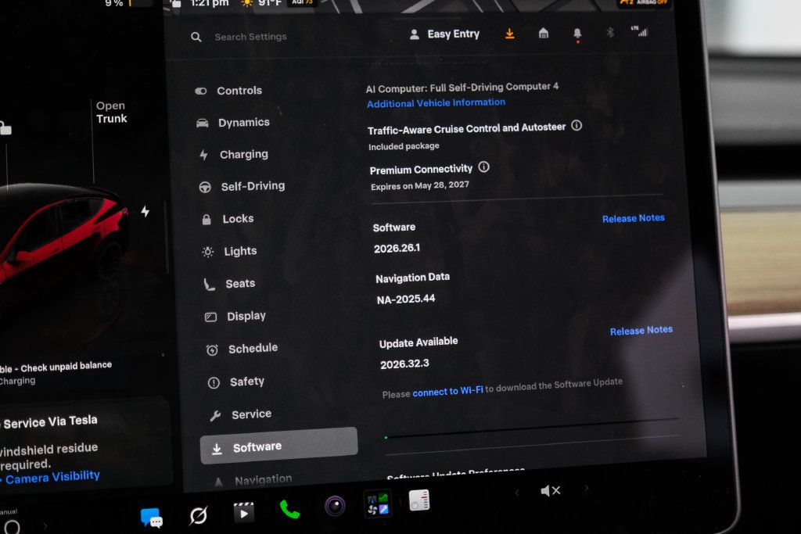
Task: Tap the unlock padlock icon near car
Action: pyautogui.click(x=5, y=128)
